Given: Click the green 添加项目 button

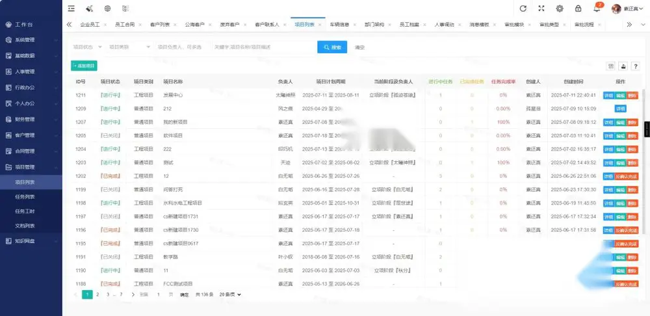Looking at the screenshot, I should click(84, 66).
